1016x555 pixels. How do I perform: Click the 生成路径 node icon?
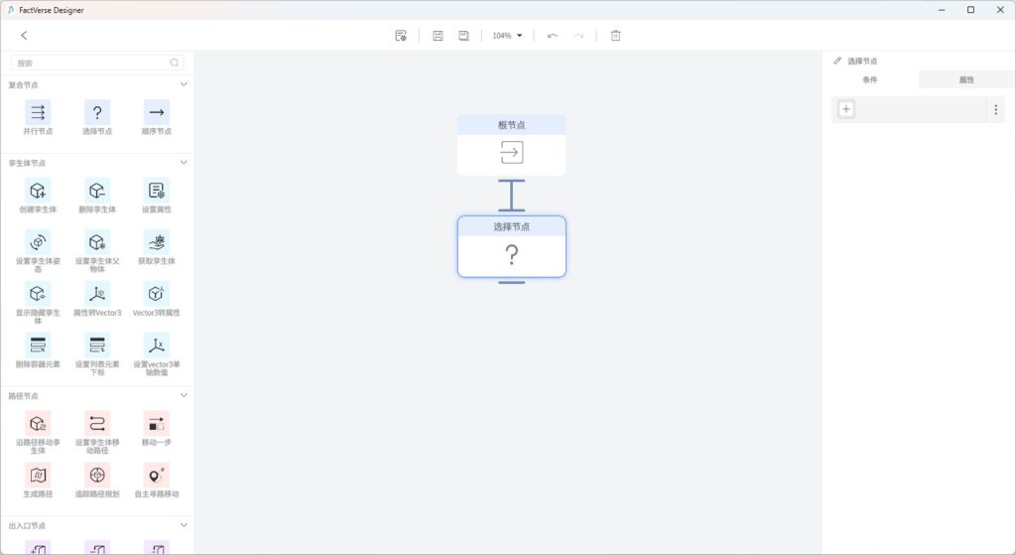pos(38,476)
